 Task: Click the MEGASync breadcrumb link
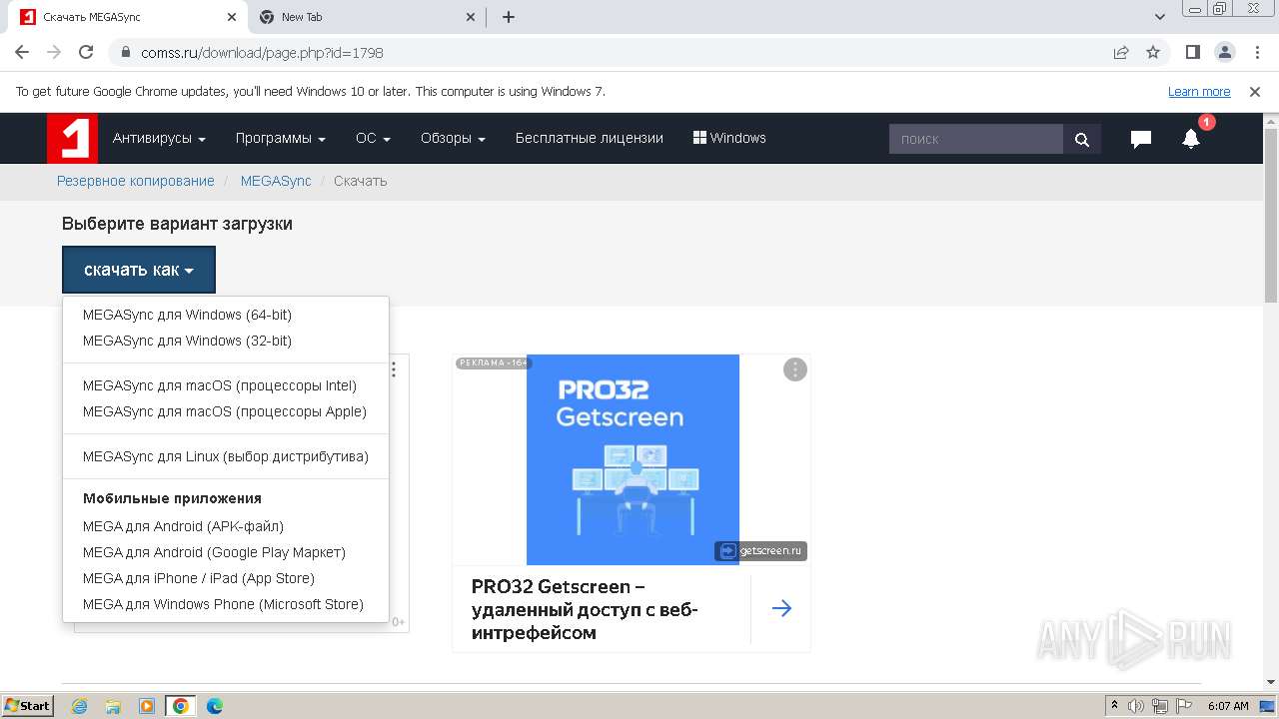point(276,181)
